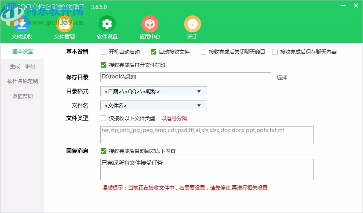Screen dimensions: 363x213
Task: Enable 仅接收以下文件类型 checkbox
Action: [103, 118]
